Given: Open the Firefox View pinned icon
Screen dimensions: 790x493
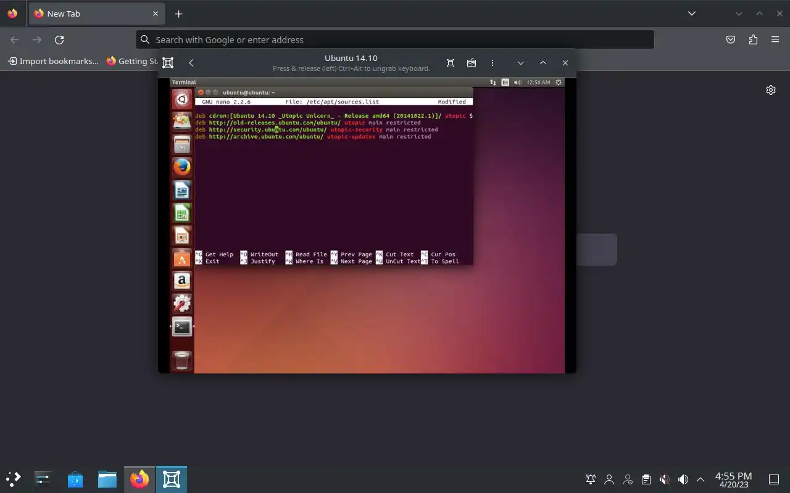Looking at the screenshot, I should coord(12,14).
